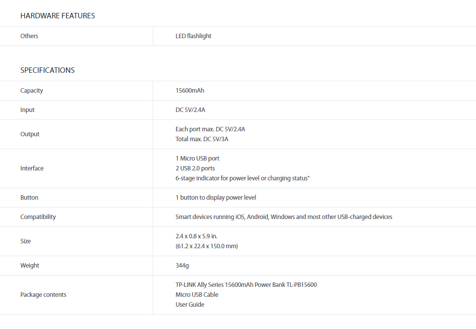Select the Total max. DC 5V/3A line
476x329 pixels.
202,139
